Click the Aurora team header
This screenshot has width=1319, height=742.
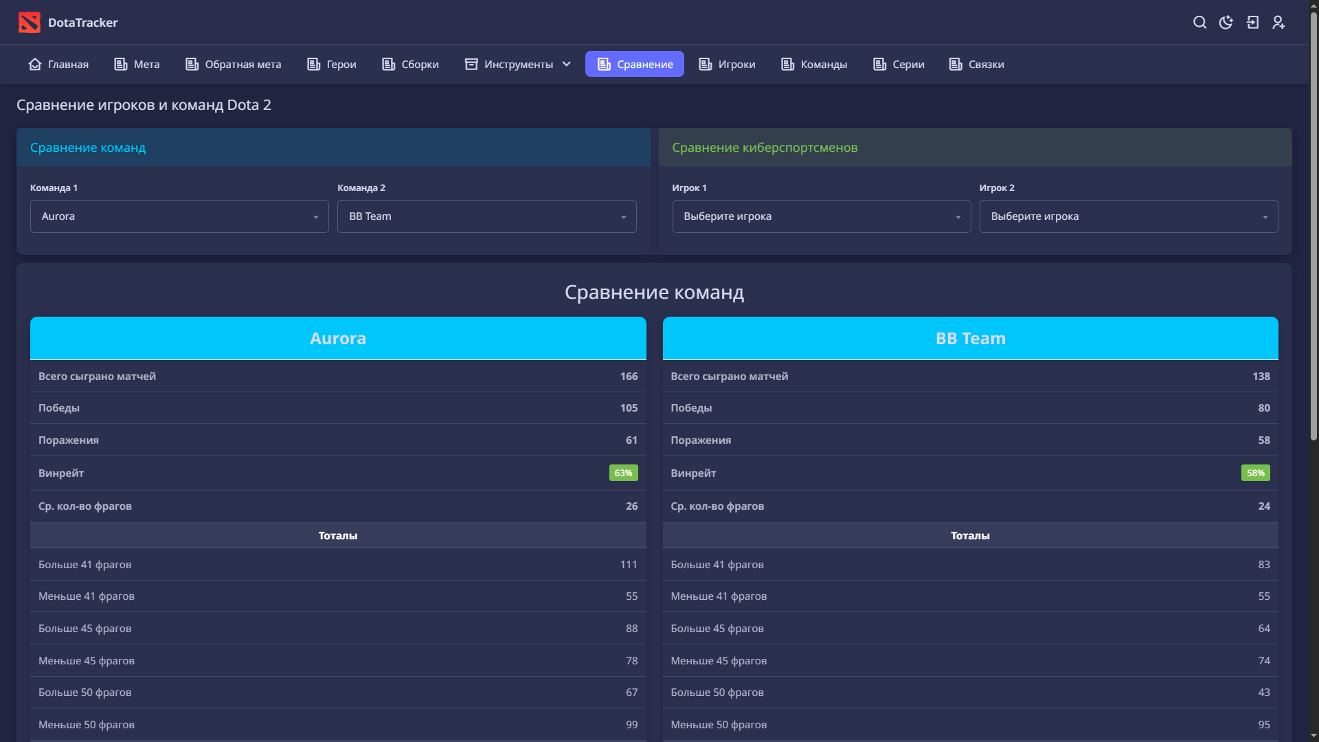[x=338, y=338]
